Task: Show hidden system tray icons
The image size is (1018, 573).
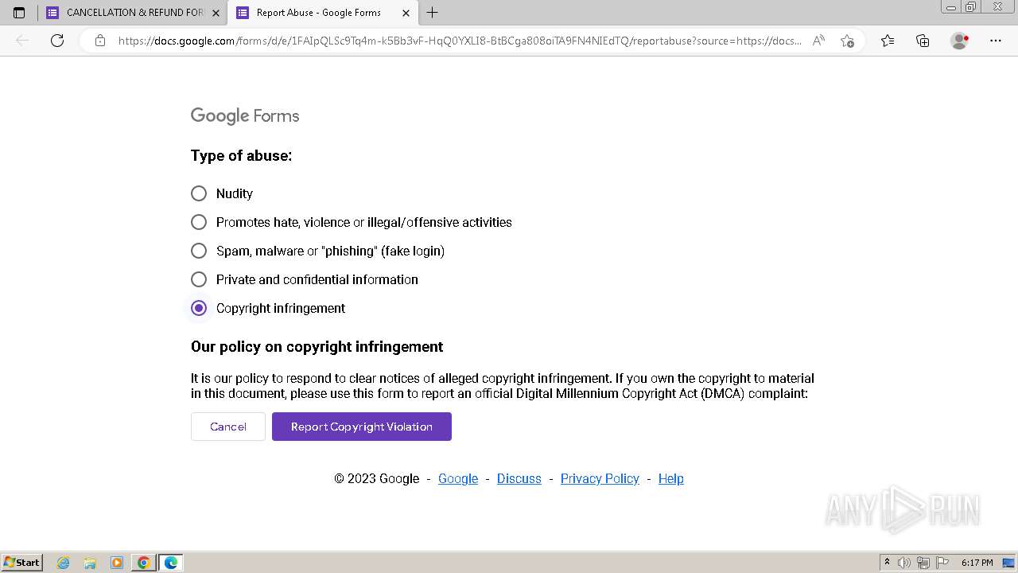Action: pos(888,563)
